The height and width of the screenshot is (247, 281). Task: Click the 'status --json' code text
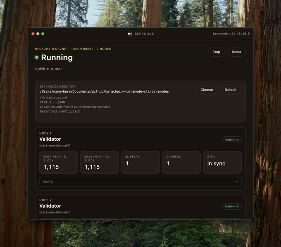52,102
